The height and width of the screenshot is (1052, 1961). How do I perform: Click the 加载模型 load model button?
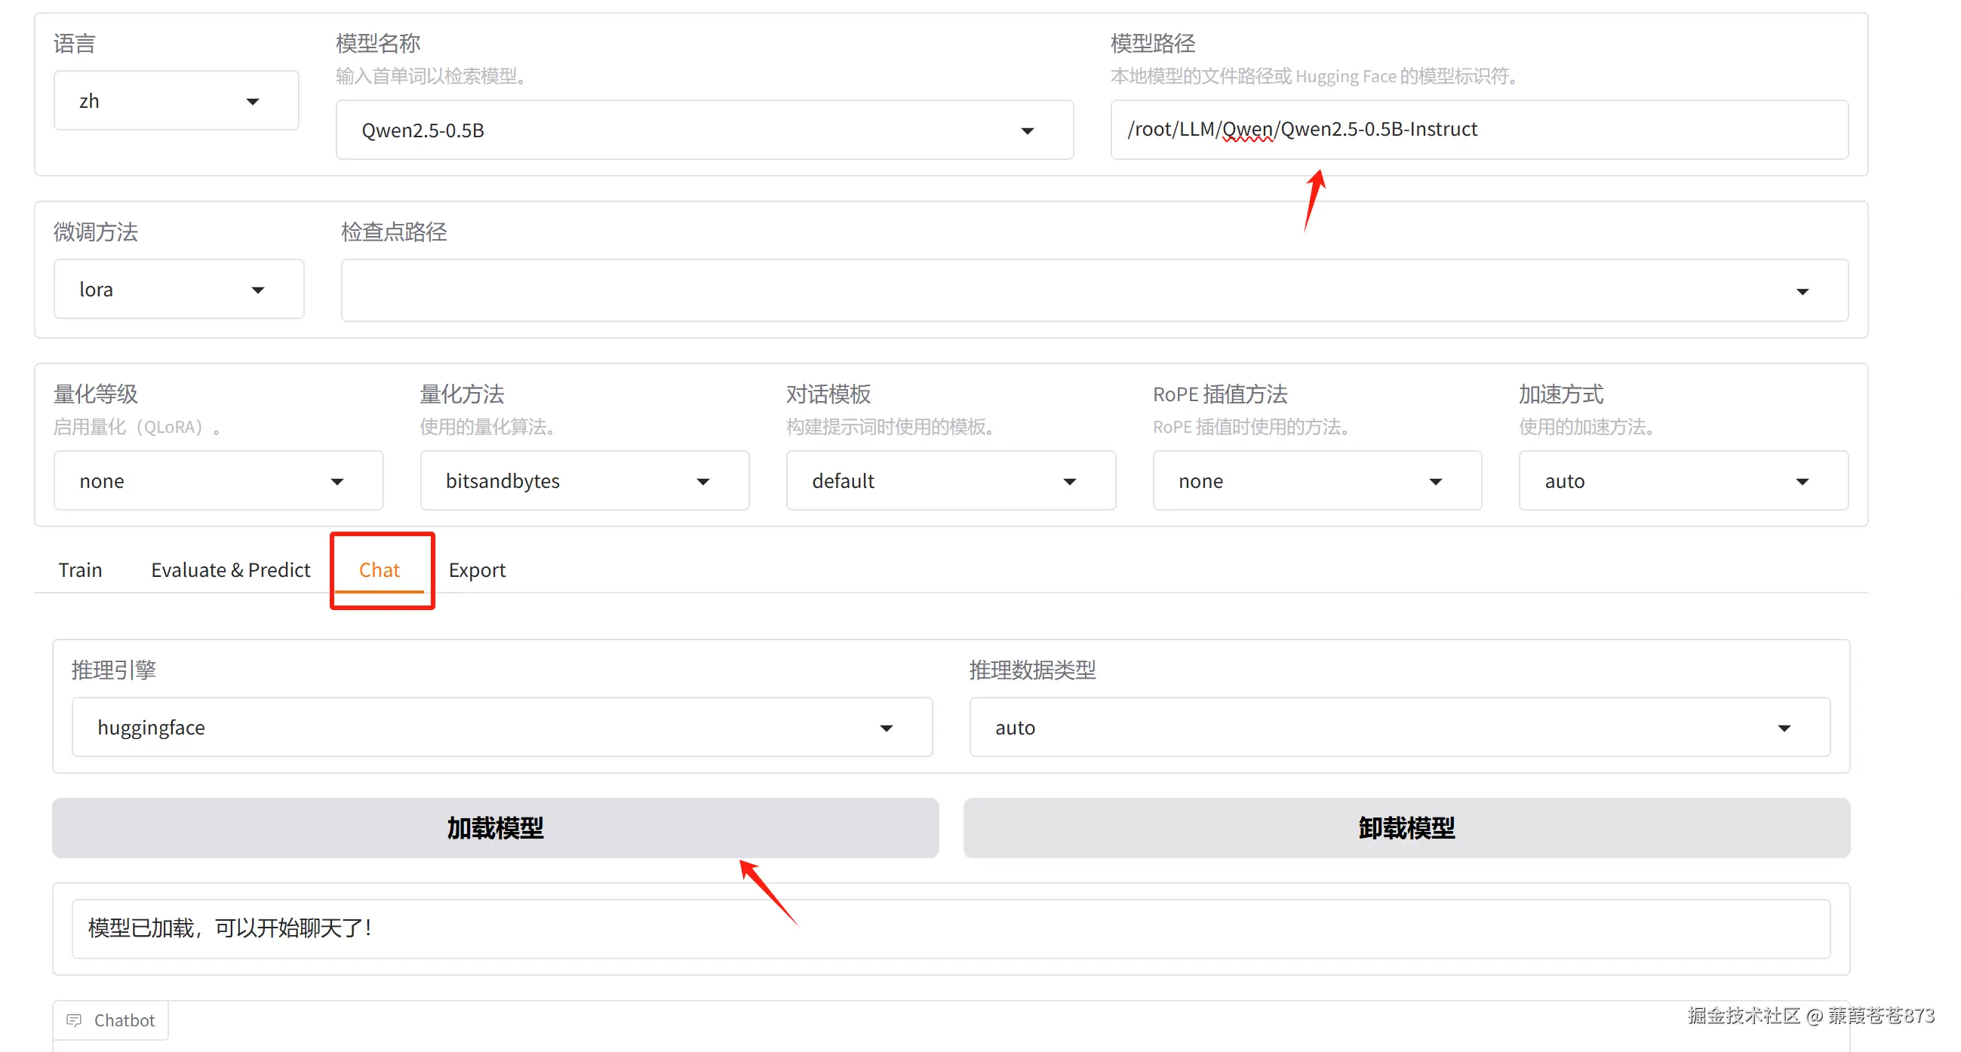495,827
